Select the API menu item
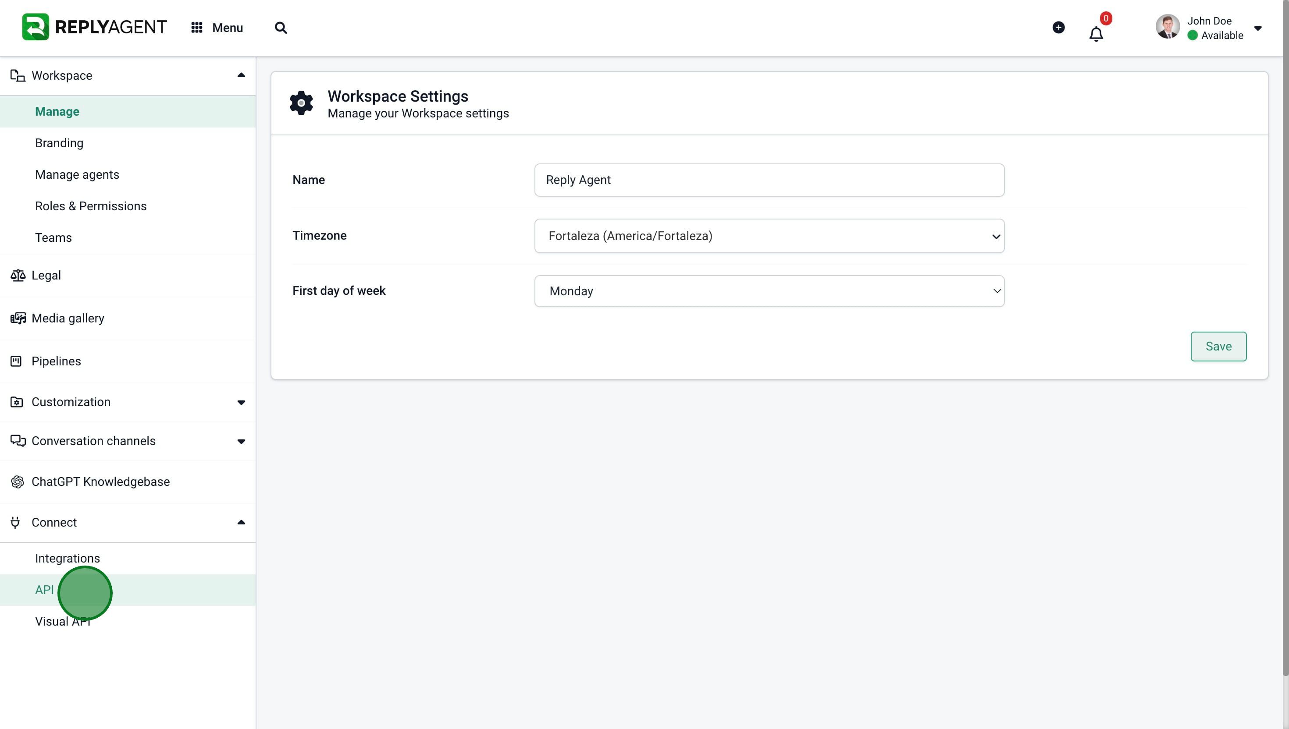The height and width of the screenshot is (729, 1289). coord(128,590)
